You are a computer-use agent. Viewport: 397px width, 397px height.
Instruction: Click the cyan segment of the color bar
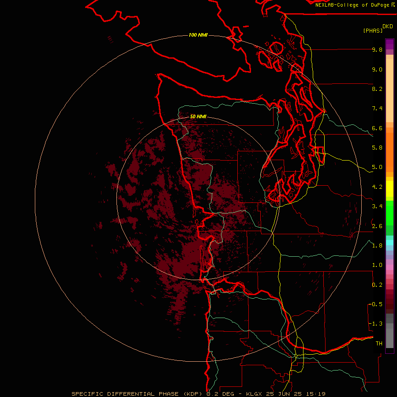coord(390,243)
